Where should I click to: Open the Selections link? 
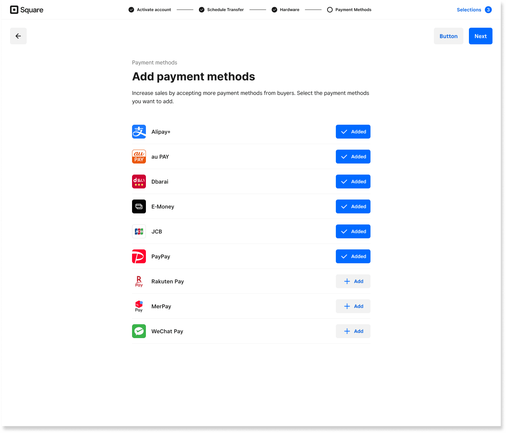click(469, 10)
